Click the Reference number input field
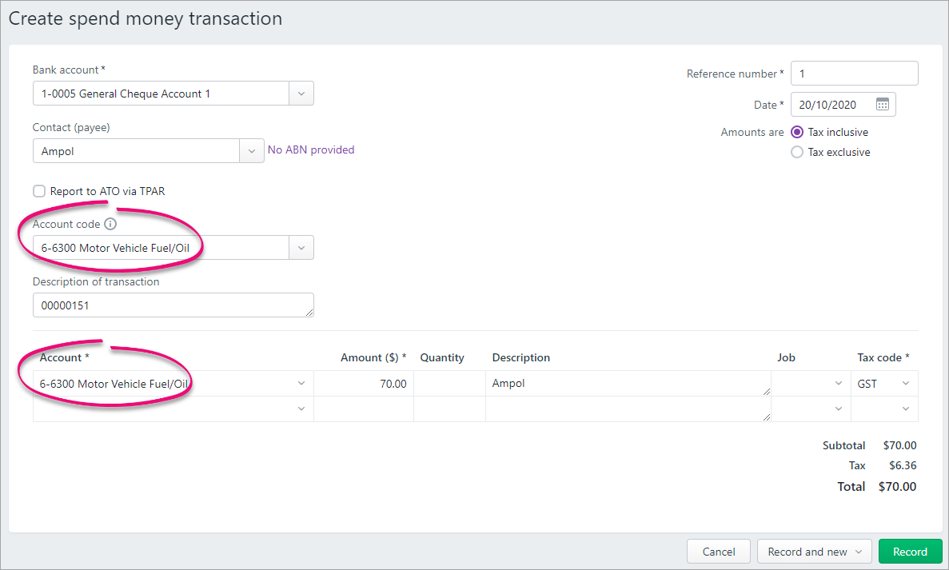 click(854, 73)
